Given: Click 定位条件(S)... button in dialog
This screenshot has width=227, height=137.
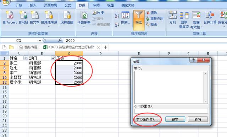Looking at the screenshot, I should (148, 119).
